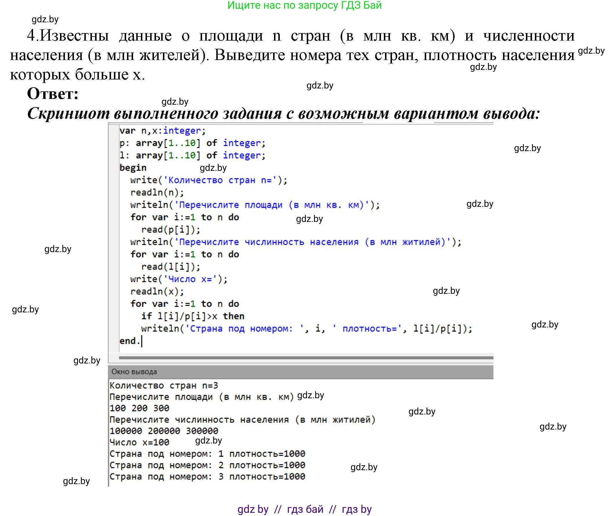Click the italic screenshot description heading
Viewport: 610px width, 516px height.
[284, 114]
